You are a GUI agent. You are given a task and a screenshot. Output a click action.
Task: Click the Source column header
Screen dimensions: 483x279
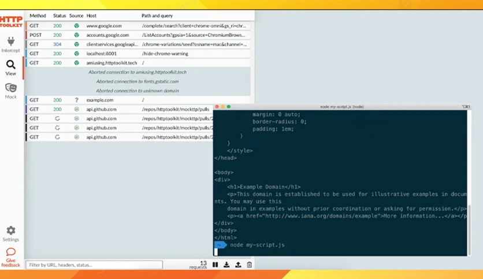(76, 16)
